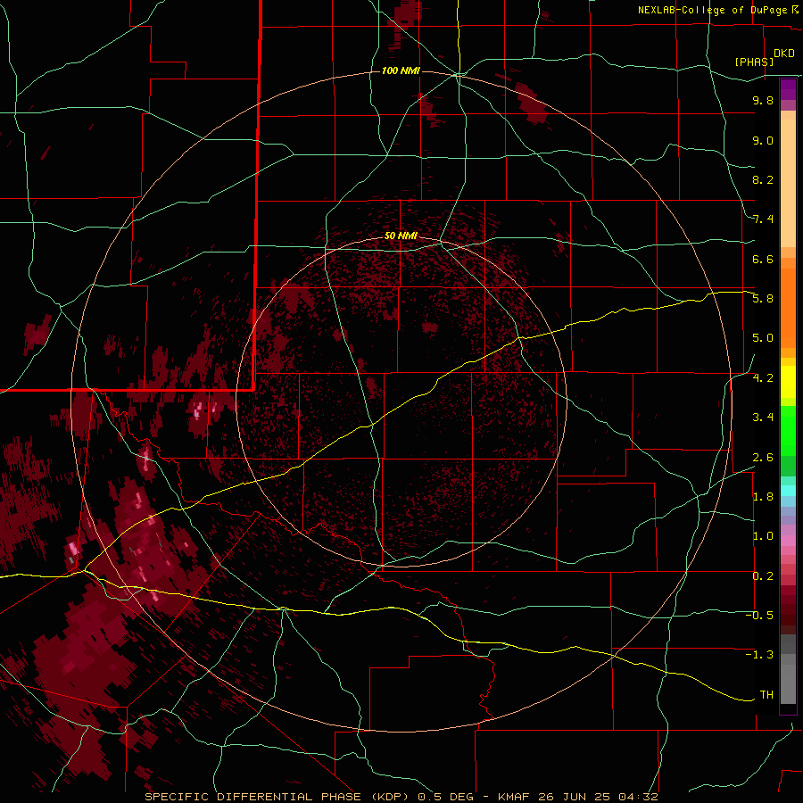Click the SPECIFIC DIFFERENTIAL PHASE (KDP) caption
The height and width of the screenshot is (803, 803).
pyautogui.click(x=277, y=797)
